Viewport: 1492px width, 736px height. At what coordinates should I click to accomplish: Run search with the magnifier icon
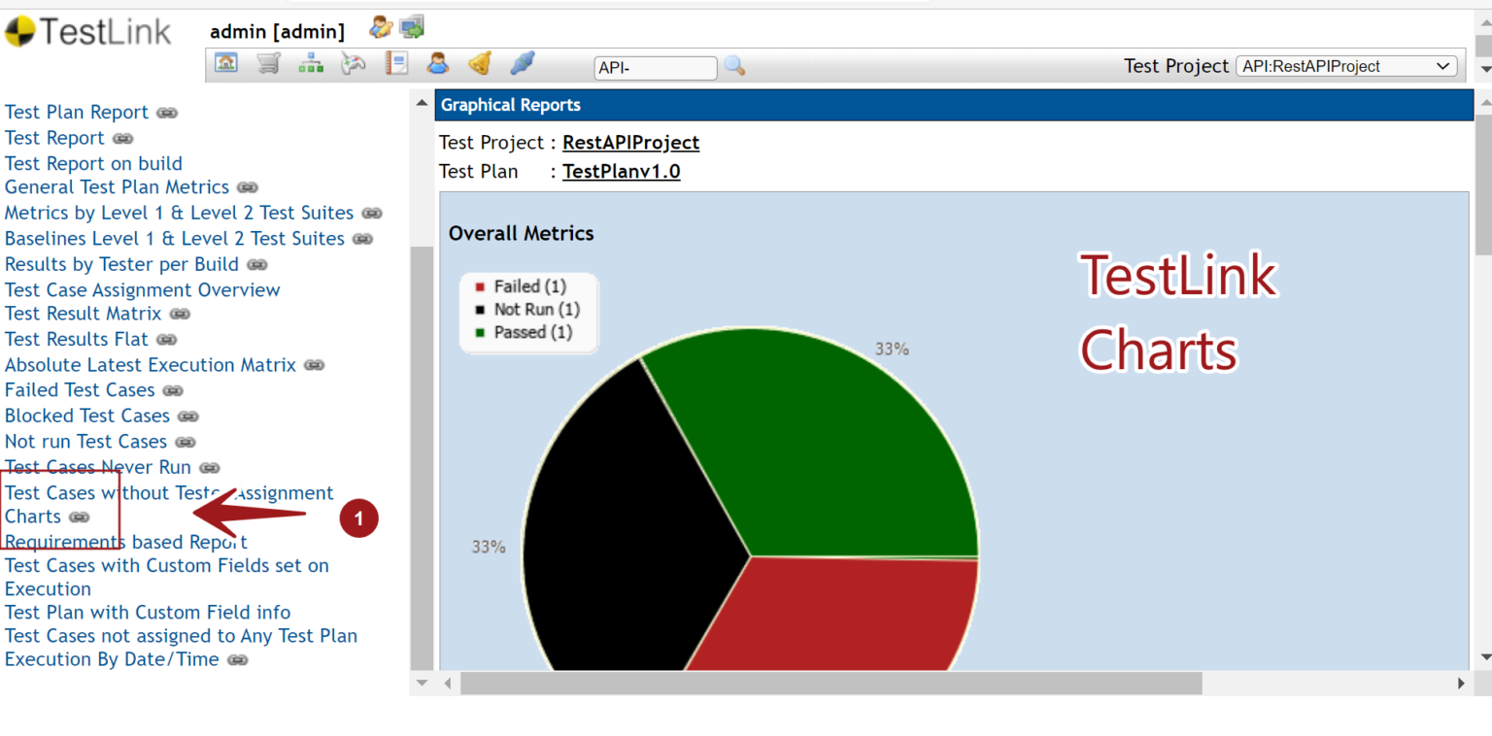[x=734, y=66]
